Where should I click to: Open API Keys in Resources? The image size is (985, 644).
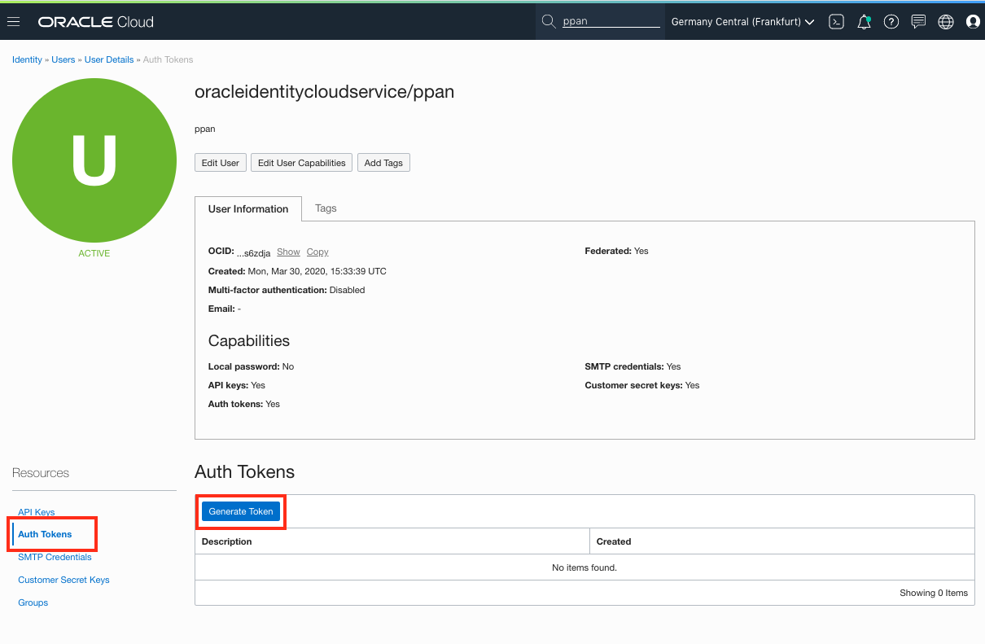tap(37, 512)
